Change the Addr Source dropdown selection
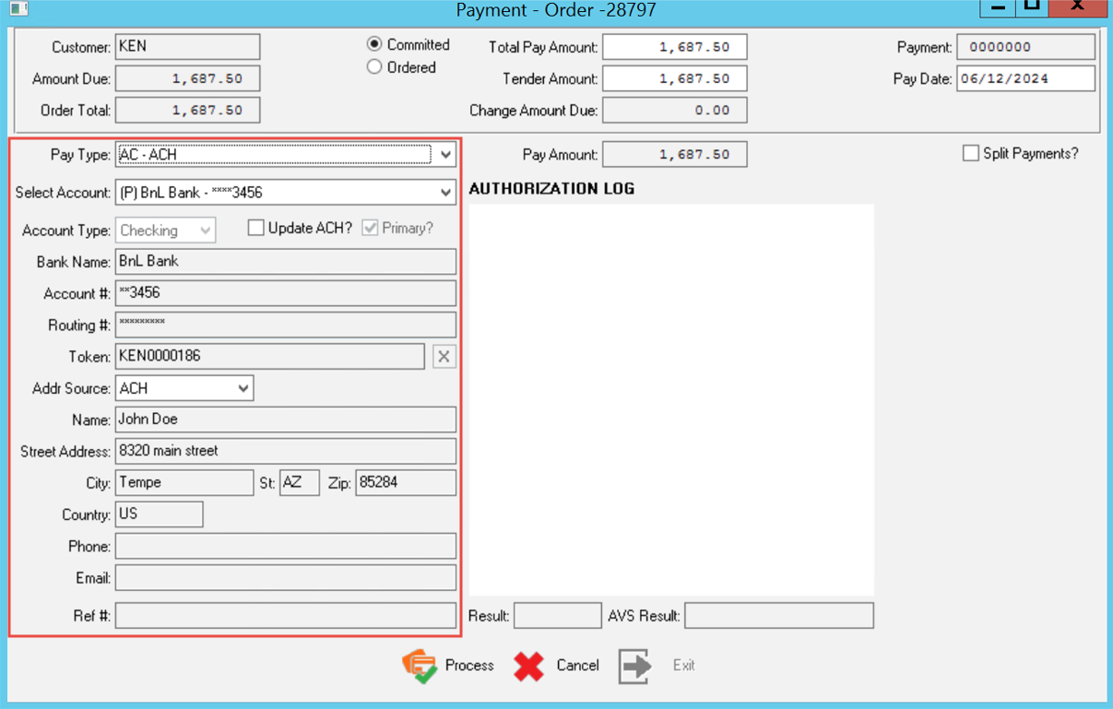The height and width of the screenshot is (709, 1113). [243, 388]
